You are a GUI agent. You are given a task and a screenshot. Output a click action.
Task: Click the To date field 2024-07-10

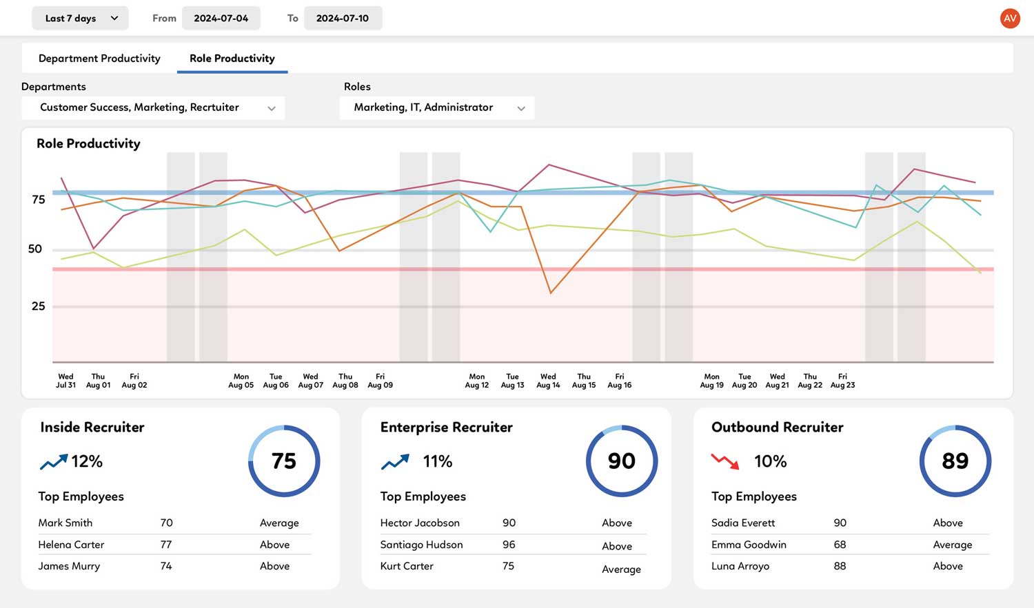(343, 19)
